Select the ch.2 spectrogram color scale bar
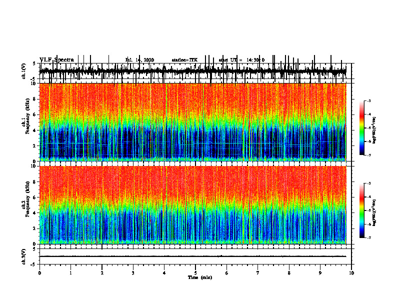Screen dimensions: 396x306 click(x=362, y=210)
